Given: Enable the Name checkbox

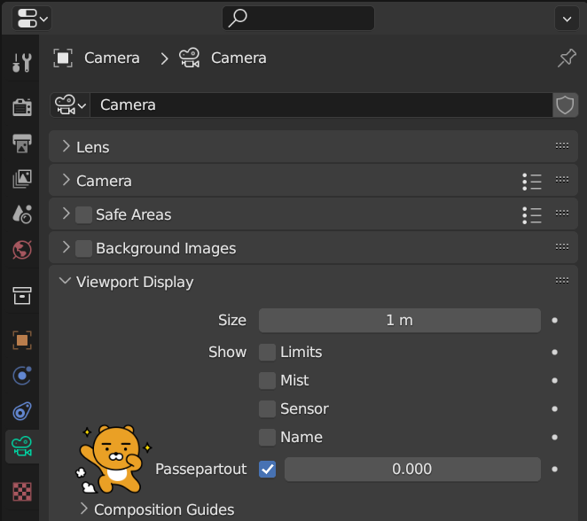Looking at the screenshot, I should point(267,437).
